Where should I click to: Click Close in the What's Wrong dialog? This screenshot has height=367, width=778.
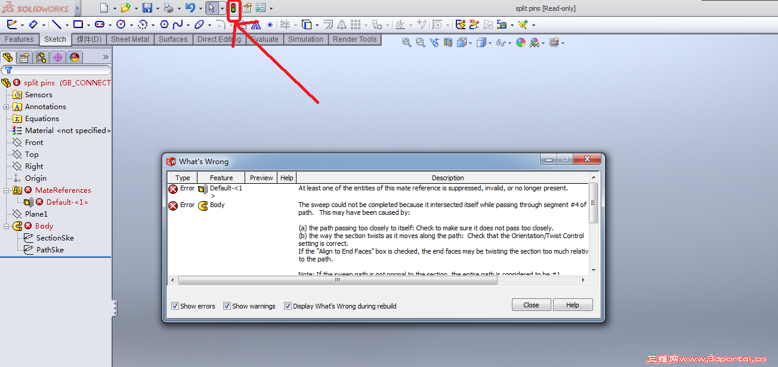(x=531, y=305)
